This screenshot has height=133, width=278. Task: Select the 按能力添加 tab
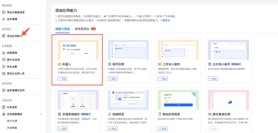[x=62, y=29]
